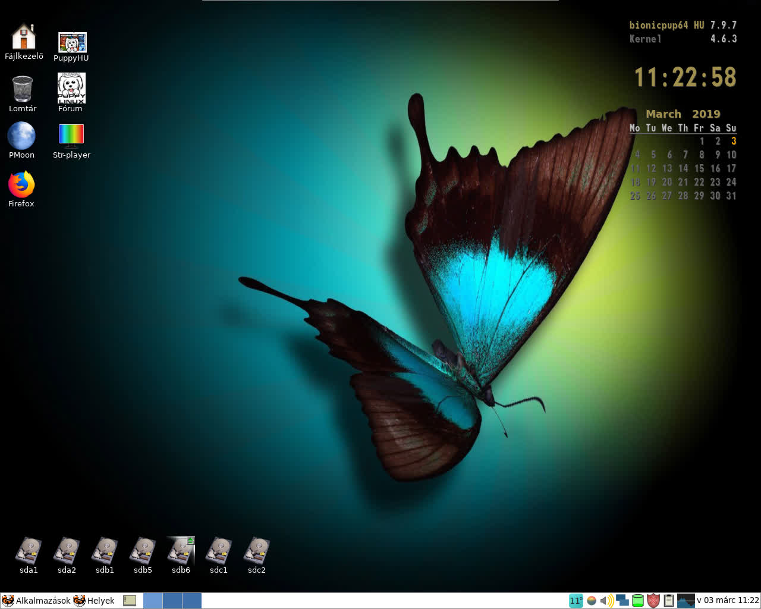Click the red firewall shield tray icon
The width and height of the screenshot is (761, 609).
tap(653, 601)
